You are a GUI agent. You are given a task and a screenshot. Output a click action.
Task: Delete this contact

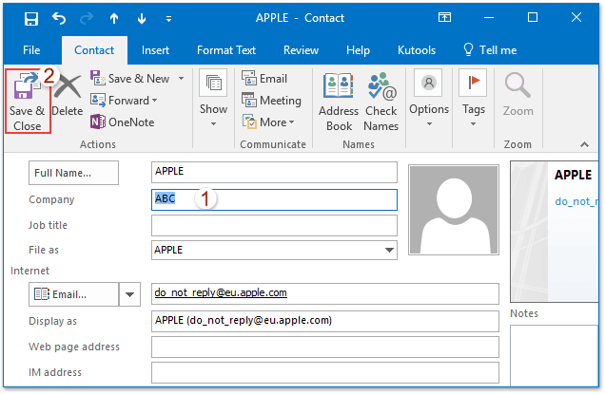point(68,96)
